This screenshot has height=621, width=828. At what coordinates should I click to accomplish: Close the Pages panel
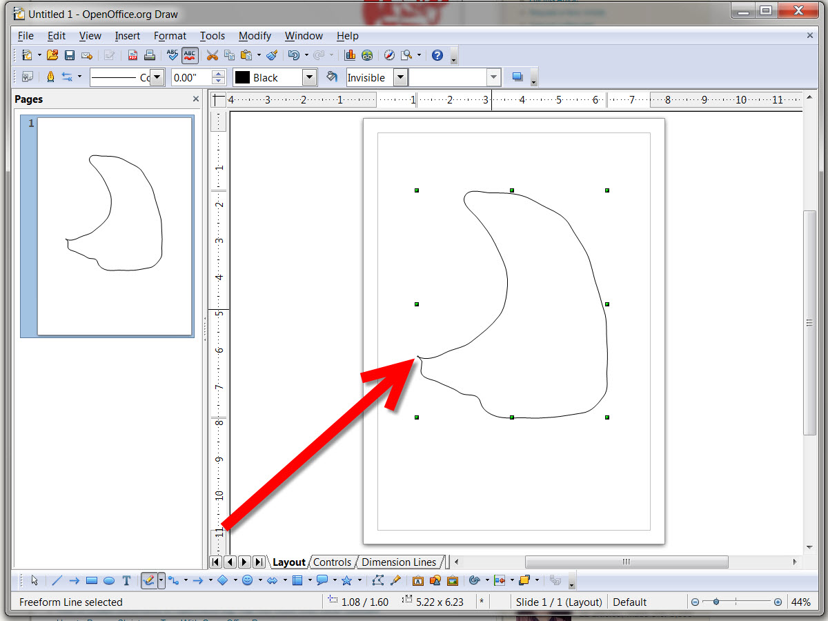195,99
